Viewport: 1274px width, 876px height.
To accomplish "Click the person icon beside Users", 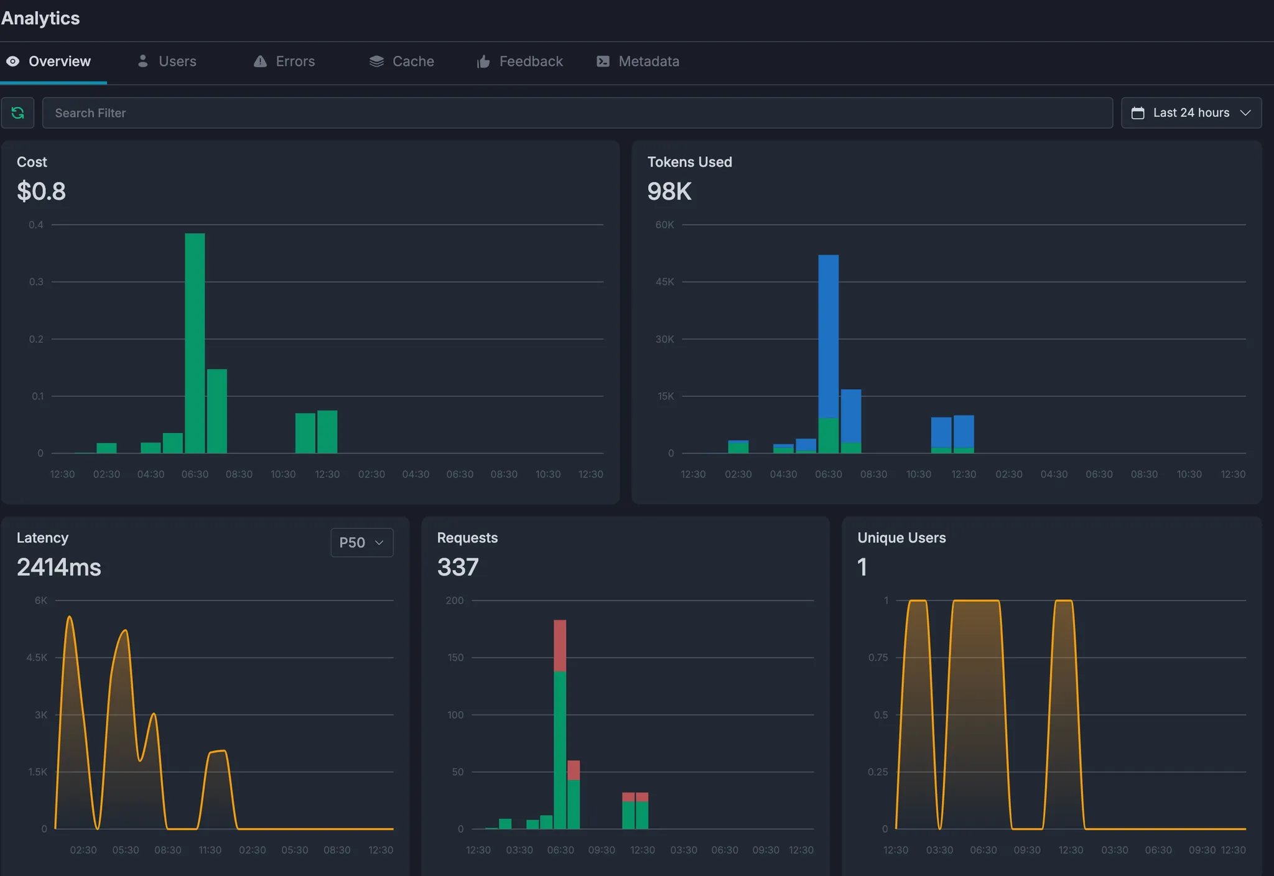I will click(143, 61).
